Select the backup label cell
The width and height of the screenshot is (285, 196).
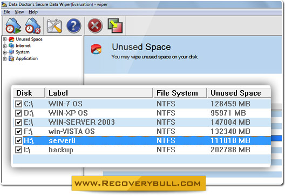pyautogui.click(x=61, y=150)
